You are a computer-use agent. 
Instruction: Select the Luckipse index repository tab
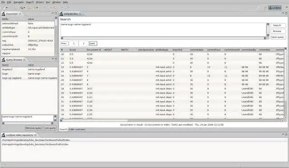(x=19, y=135)
